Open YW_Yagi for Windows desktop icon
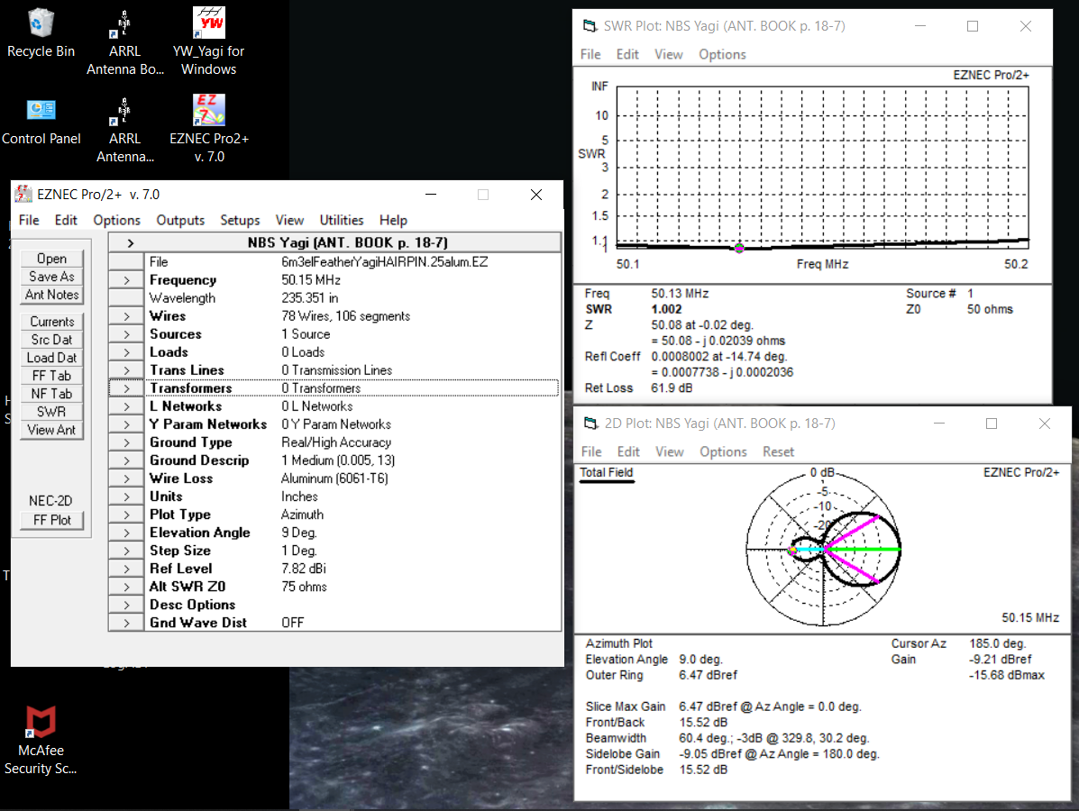This screenshot has height=811, width=1079. (x=209, y=24)
